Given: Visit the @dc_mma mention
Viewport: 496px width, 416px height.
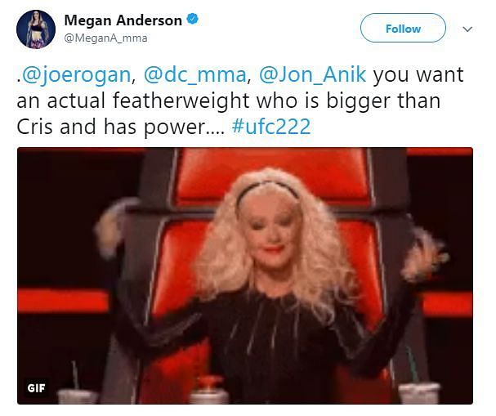Looking at the screenshot, I should [x=194, y=75].
